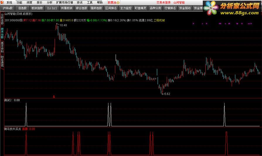Select the 行情排名 toolbar button

(170, 8)
